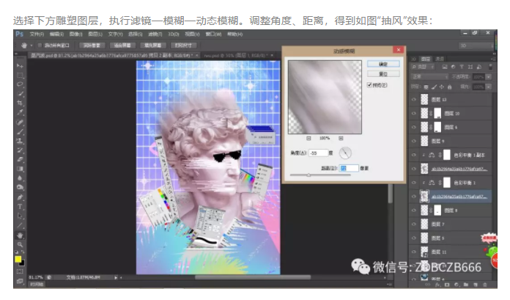
Task: Select the Horizontal Type tool
Action: click(x=20, y=207)
